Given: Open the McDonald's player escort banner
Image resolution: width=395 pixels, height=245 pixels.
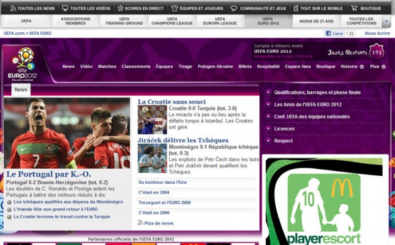Looking at the screenshot, I should (324, 201).
